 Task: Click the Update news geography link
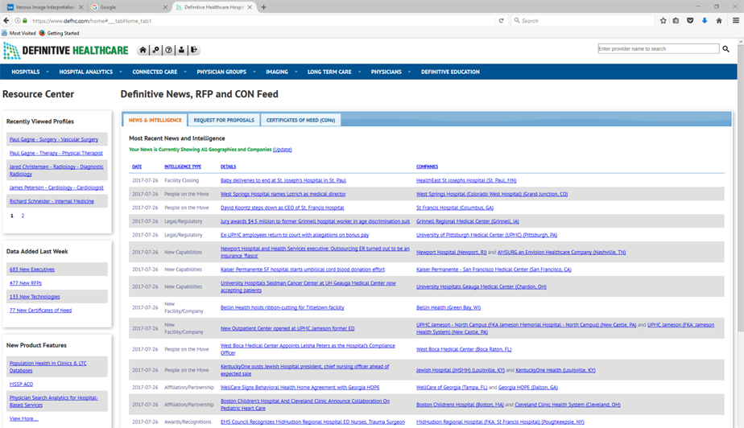(283, 150)
